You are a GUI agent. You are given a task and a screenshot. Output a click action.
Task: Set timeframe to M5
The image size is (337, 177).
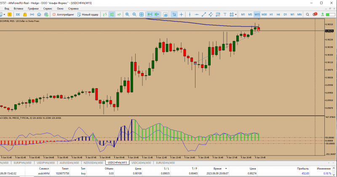[x=250, y=14]
